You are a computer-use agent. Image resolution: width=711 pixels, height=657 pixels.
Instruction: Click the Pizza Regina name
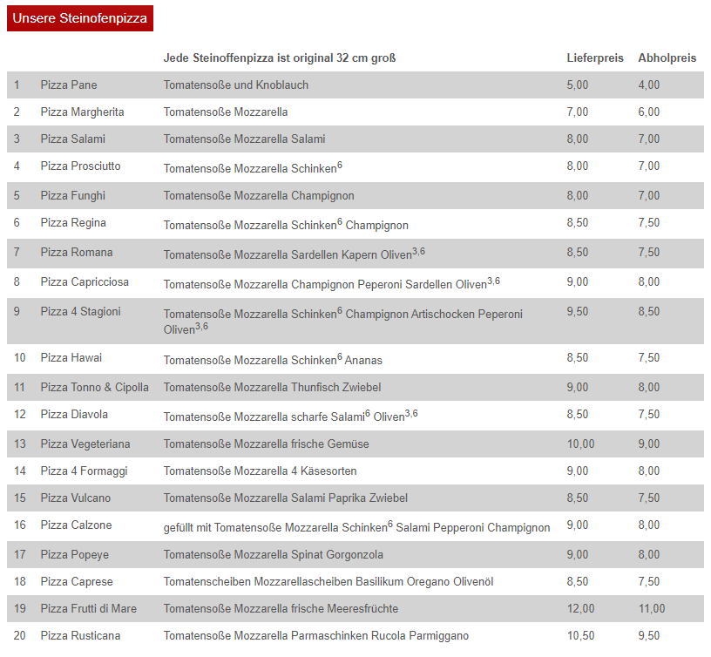click(73, 222)
